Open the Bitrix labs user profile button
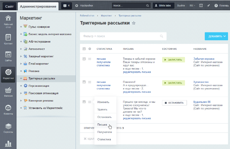This screenshot has height=149, width=230. (163, 6)
